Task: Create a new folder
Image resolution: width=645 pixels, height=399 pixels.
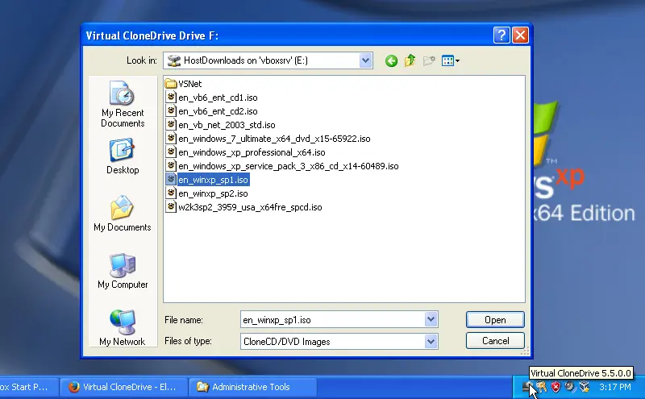Action: (429, 61)
